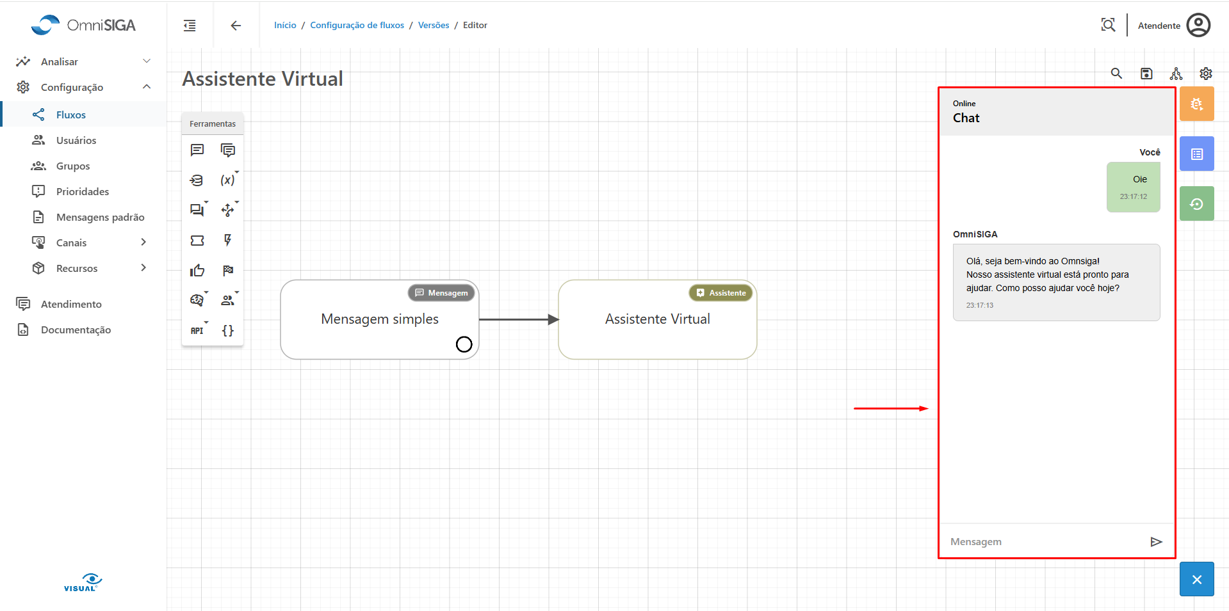The width and height of the screenshot is (1229, 611).
Task: Send the chat message with the arrow icon
Action: 1156,542
